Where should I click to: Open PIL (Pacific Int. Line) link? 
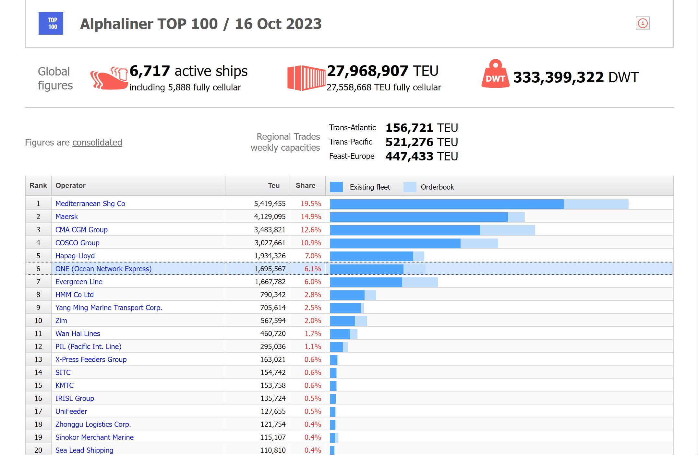point(89,346)
